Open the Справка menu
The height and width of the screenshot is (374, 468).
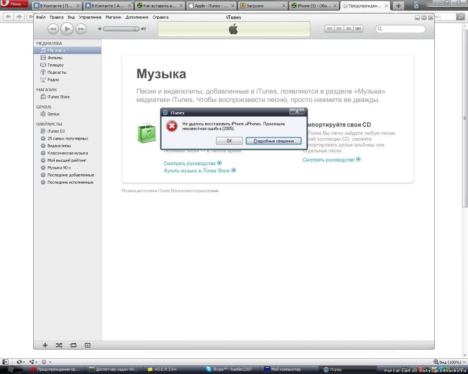pyautogui.click(x=160, y=17)
